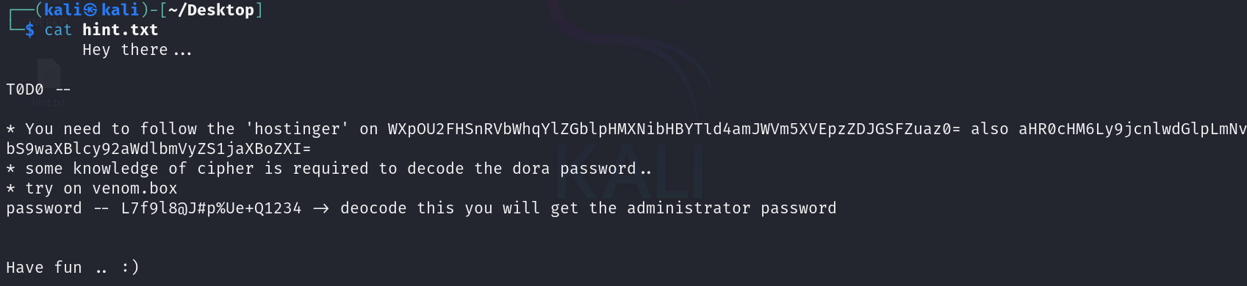Click the 'kali' username in prompt
This screenshot has width=1247, height=286.
tap(63, 10)
